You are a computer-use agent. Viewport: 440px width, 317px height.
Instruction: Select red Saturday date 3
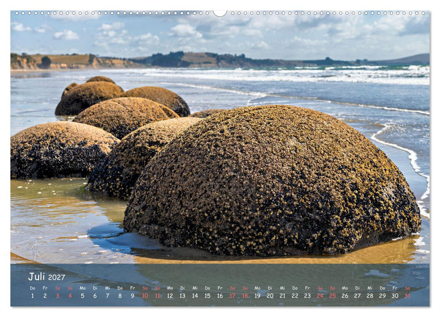coord(58,296)
